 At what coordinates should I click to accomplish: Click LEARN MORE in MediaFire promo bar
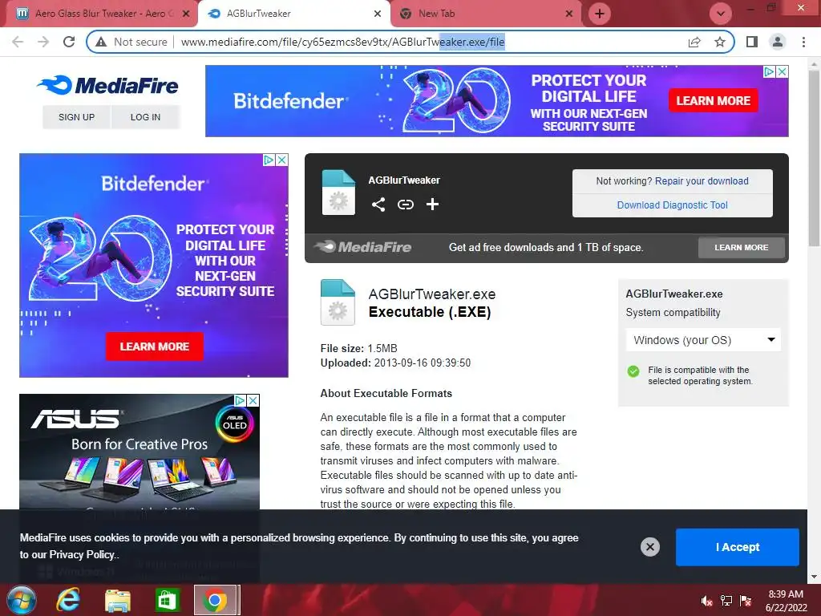pyautogui.click(x=742, y=247)
